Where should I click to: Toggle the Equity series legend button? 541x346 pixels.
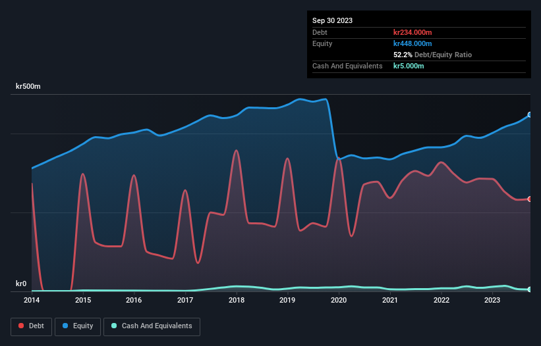click(78, 326)
